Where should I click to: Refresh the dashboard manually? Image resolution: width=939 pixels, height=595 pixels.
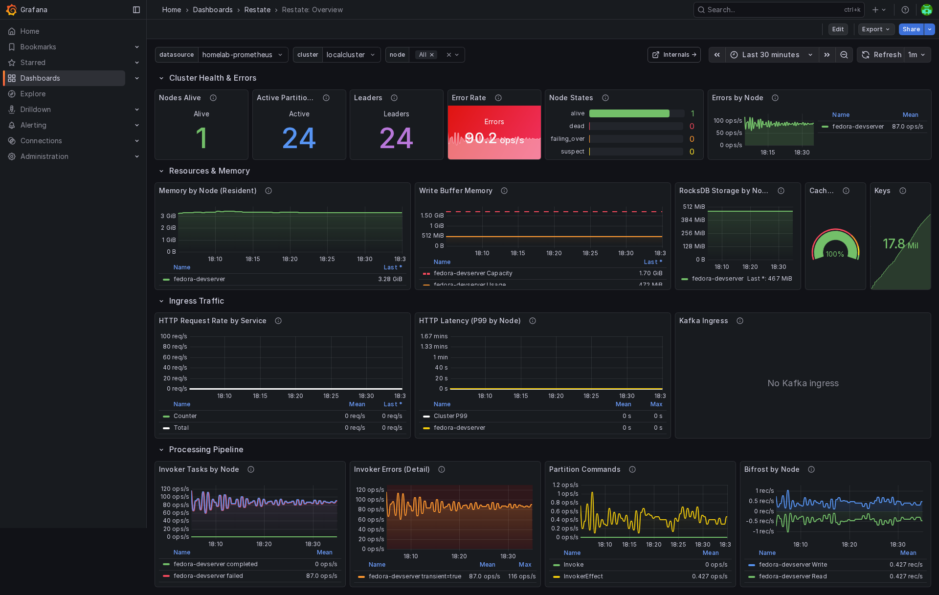click(882, 55)
